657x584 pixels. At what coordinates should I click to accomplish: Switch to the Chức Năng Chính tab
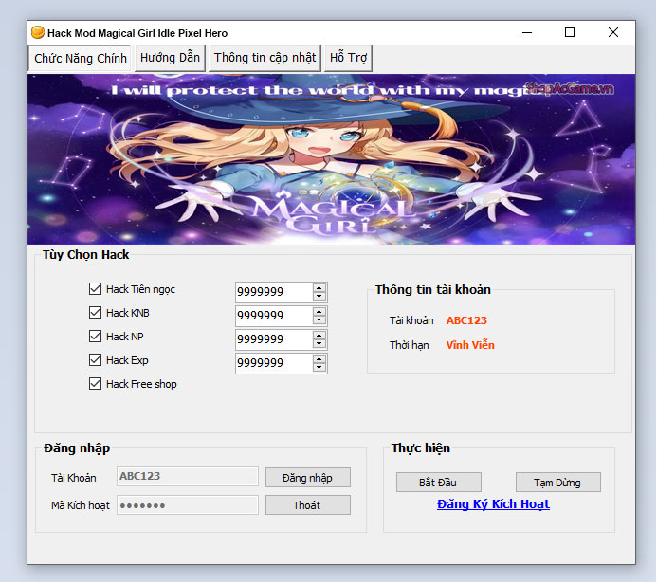click(80, 58)
